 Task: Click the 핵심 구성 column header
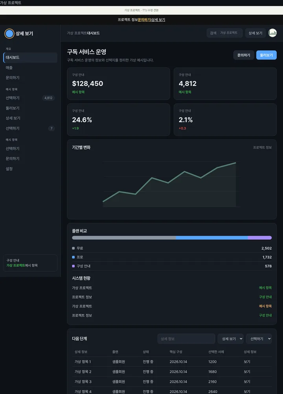point(176,352)
